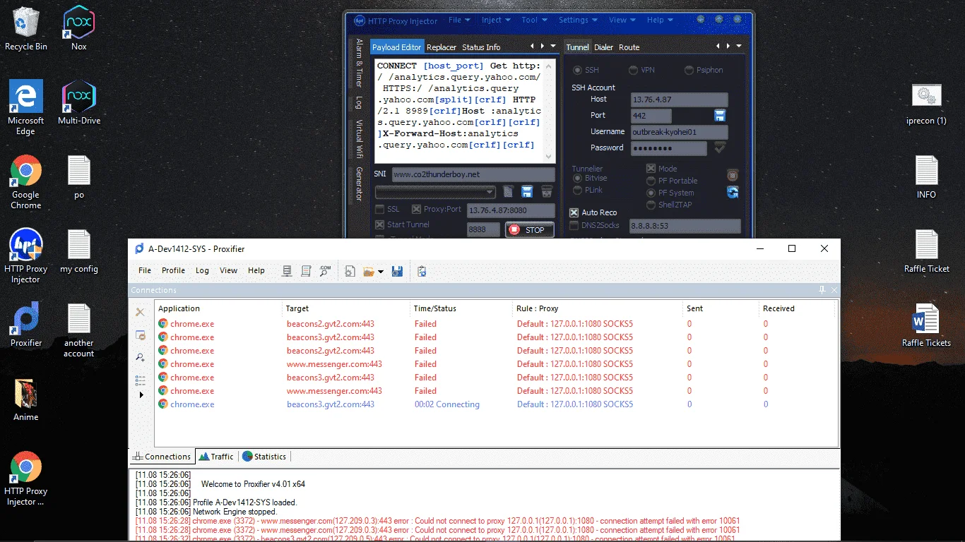Uncheck the Auto Reco checkbox

(574, 212)
